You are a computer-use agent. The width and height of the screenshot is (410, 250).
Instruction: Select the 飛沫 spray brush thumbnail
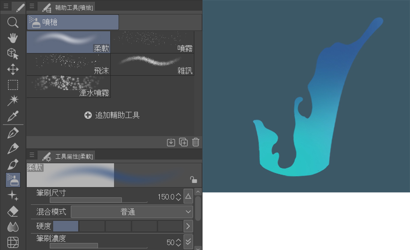[x=68, y=64]
